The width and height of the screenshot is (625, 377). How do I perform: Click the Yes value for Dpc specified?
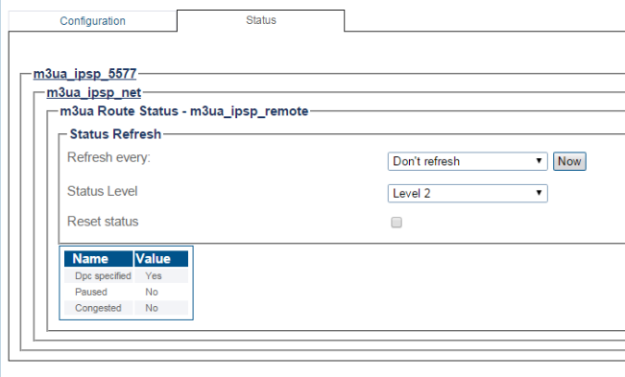click(154, 276)
